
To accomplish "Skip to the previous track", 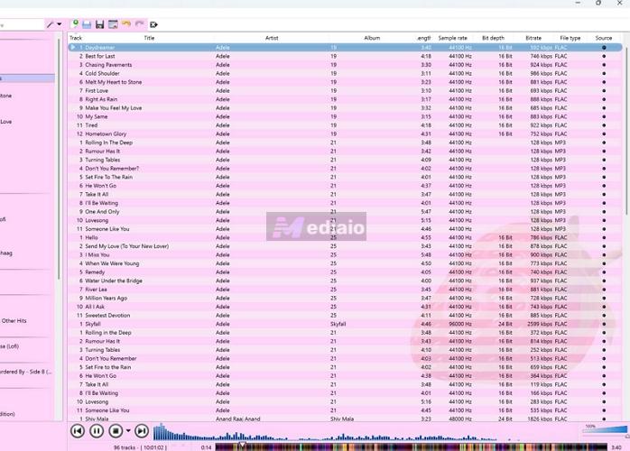I will (78, 431).
